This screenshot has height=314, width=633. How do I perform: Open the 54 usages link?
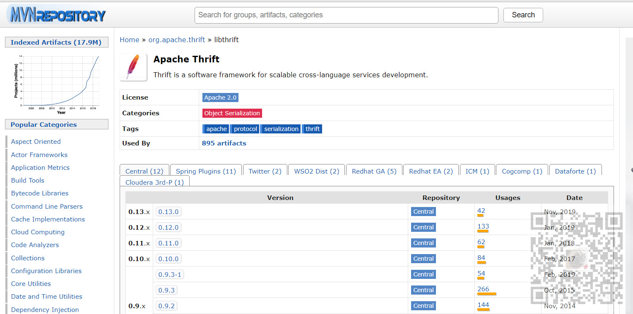(481, 274)
